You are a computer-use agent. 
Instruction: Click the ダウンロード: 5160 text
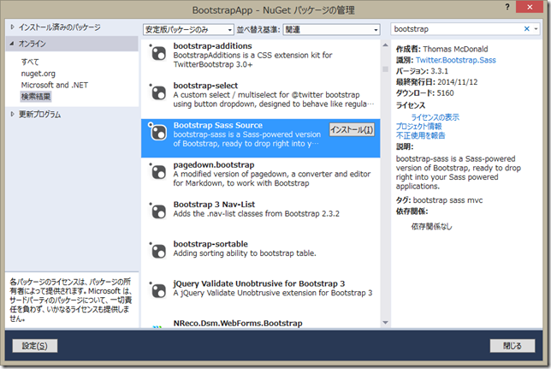click(x=425, y=93)
